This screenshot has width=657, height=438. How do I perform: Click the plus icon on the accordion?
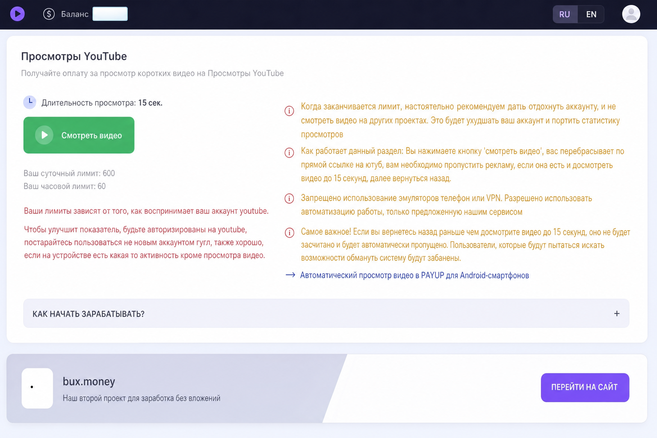[617, 314]
